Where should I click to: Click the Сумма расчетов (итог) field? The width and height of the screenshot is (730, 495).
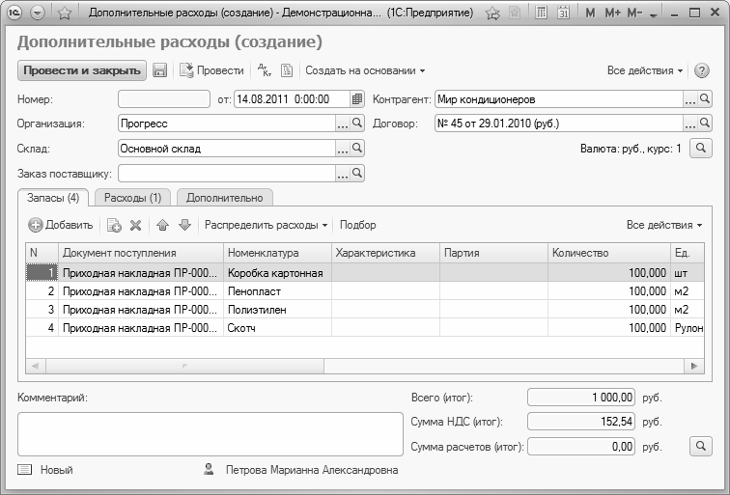pos(581,447)
